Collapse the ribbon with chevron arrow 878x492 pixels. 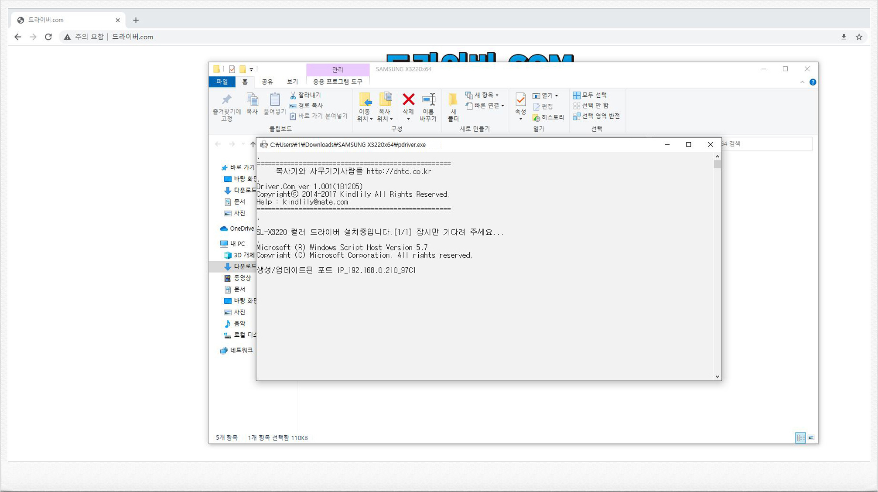point(802,82)
